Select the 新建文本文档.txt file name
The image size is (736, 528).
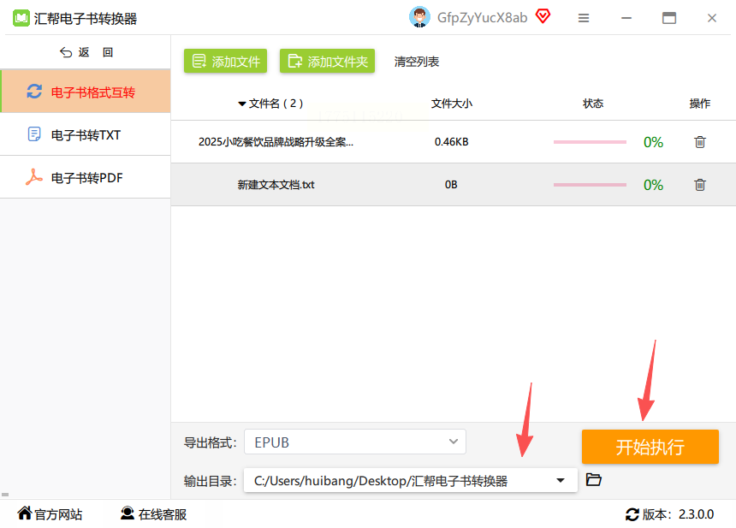pyautogui.click(x=276, y=185)
